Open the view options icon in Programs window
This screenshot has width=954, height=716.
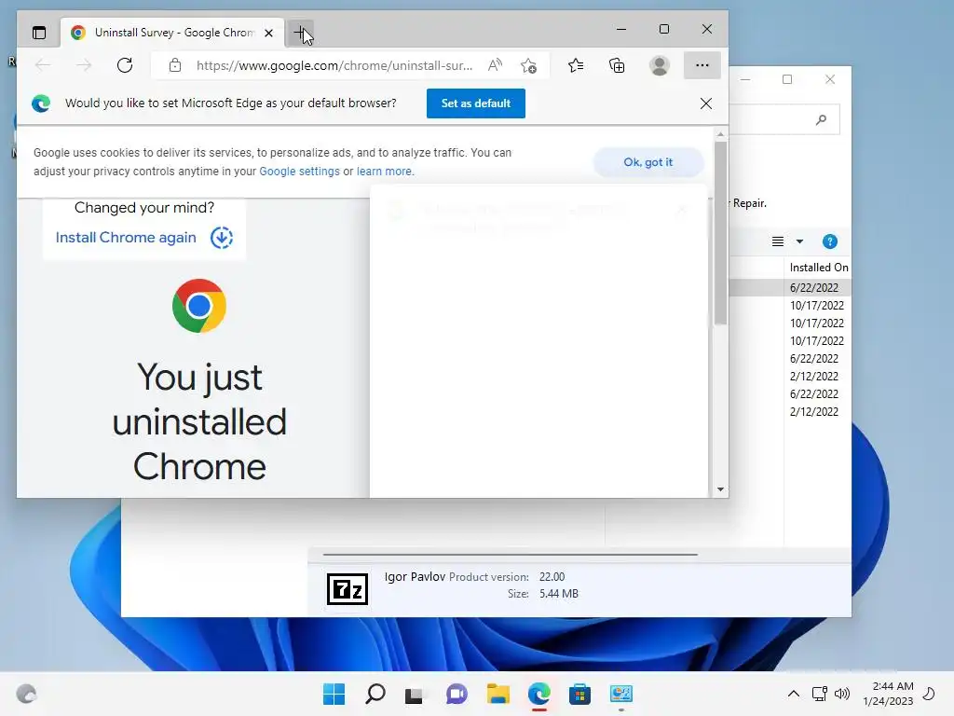click(x=778, y=241)
